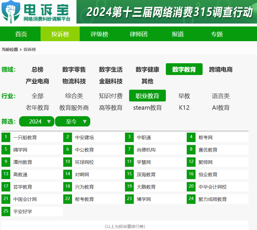The height and width of the screenshot is (230, 257).
Task: Select the 数字教育 domain filter
Action: (184, 69)
